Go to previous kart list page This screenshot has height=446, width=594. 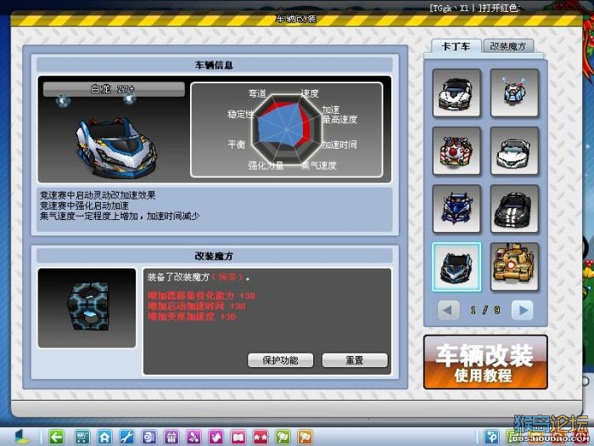[449, 310]
